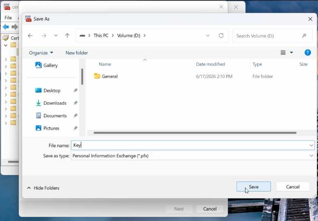Screen dimensions: 318x221
Task: Click the navigation pane vertical scrollbar
Action: coord(82,76)
